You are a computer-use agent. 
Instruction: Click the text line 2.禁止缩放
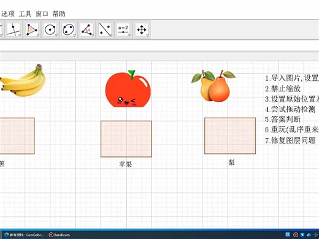click(x=283, y=89)
